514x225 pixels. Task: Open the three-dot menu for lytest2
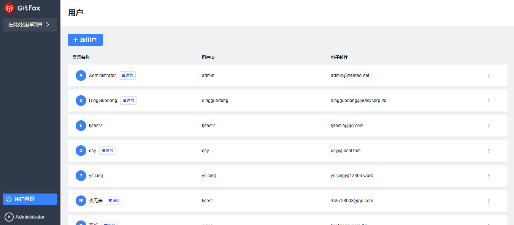coord(489,126)
